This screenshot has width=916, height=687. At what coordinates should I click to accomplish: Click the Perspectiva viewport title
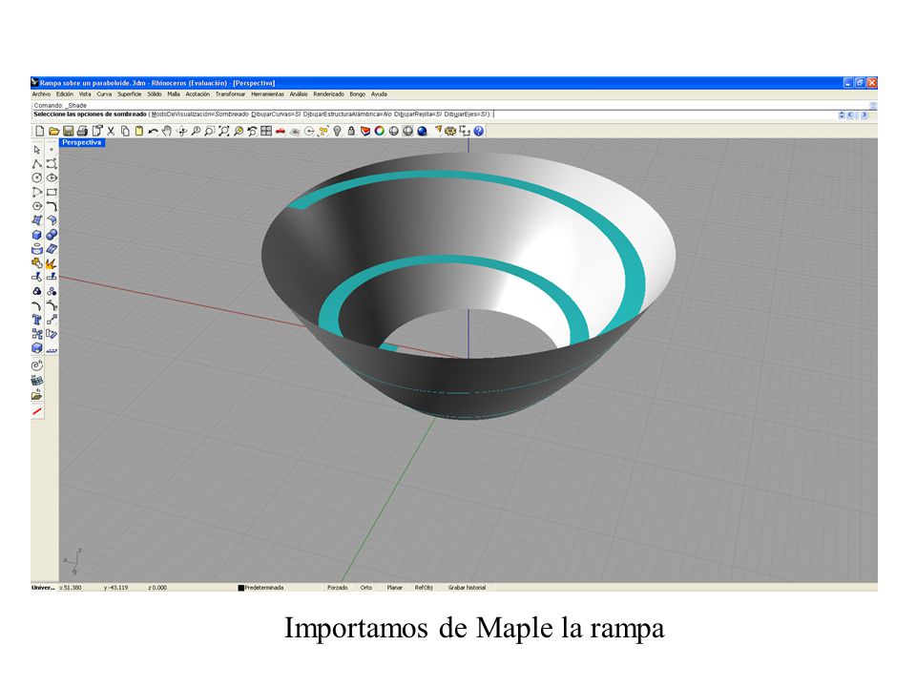tap(82, 142)
